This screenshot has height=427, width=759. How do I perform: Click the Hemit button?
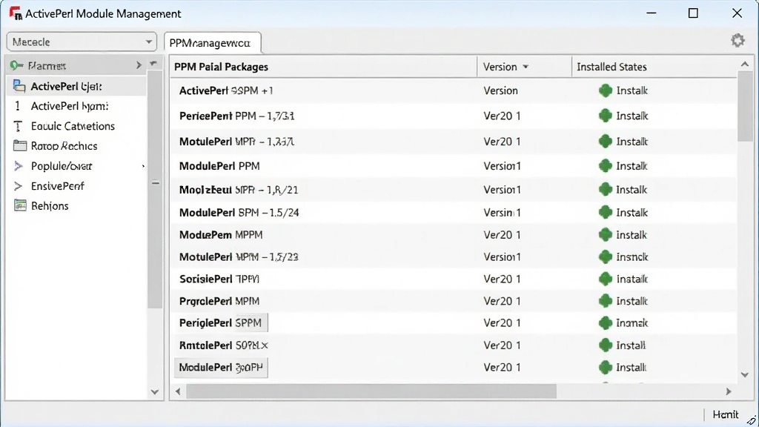tap(725, 414)
